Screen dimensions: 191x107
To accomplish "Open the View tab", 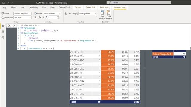I will click(44, 7).
